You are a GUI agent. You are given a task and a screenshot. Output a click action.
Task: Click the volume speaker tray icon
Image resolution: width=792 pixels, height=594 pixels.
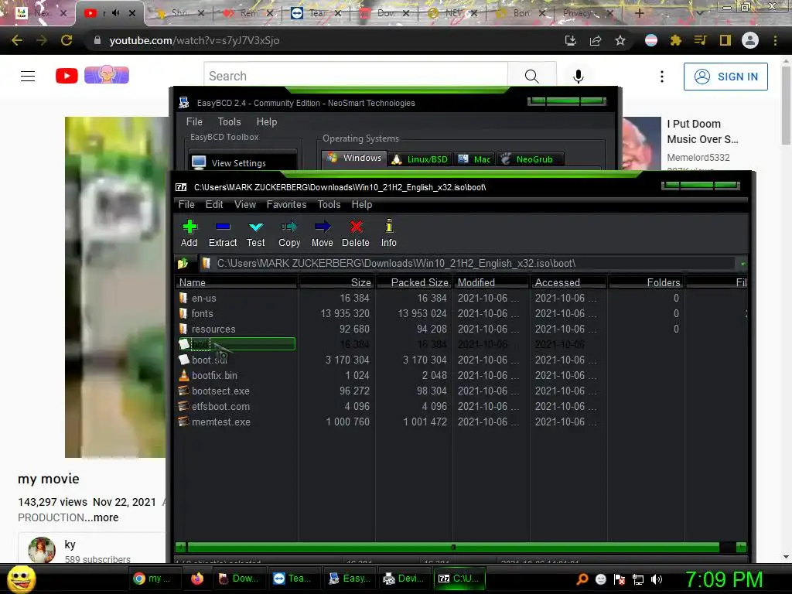(x=657, y=579)
